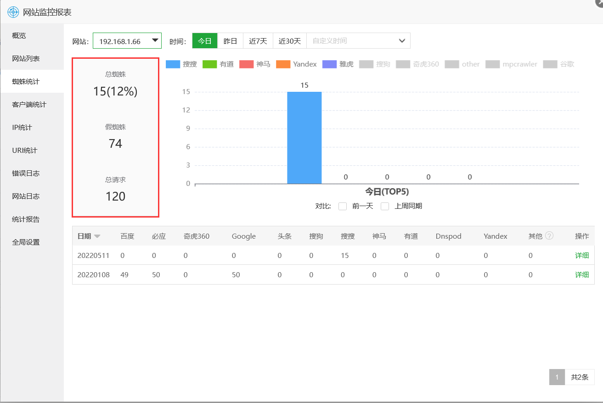This screenshot has width=603, height=403.
Task: Open the 错误日志 sidebar menu
Action: pos(32,173)
